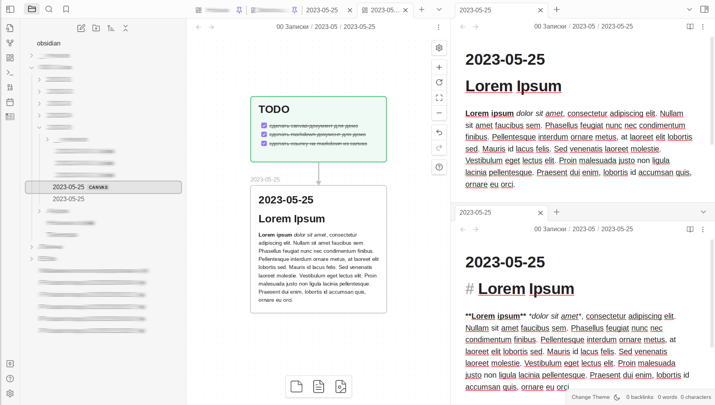Open 2023-05-25 CANVAS file in tree

pyautogui.click(x=103, y=187)
